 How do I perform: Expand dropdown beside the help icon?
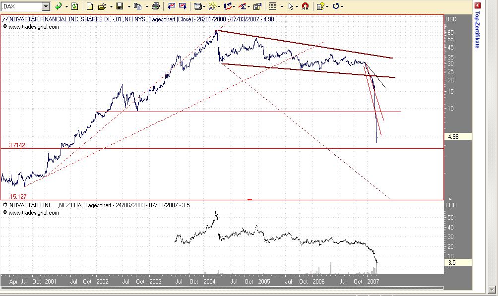327,6
